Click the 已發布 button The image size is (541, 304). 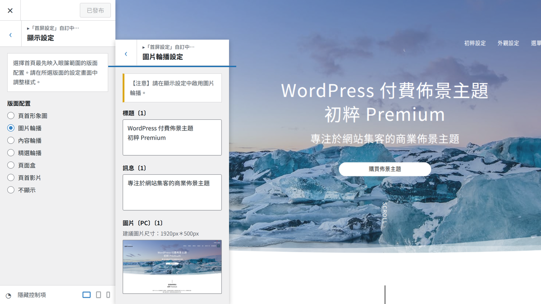[x=95, y=10]
